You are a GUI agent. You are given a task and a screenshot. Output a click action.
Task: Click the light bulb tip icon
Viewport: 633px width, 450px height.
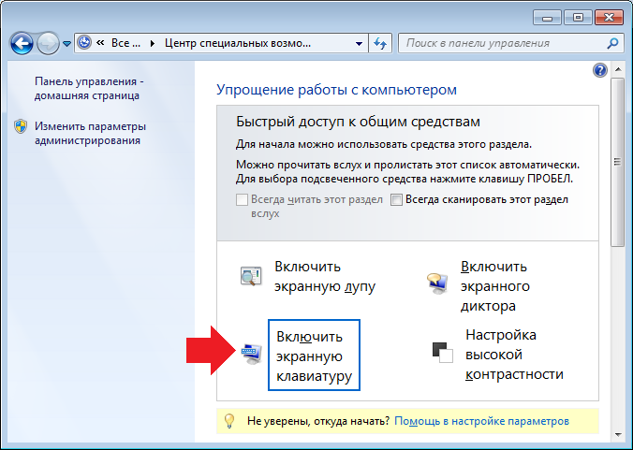229,421
